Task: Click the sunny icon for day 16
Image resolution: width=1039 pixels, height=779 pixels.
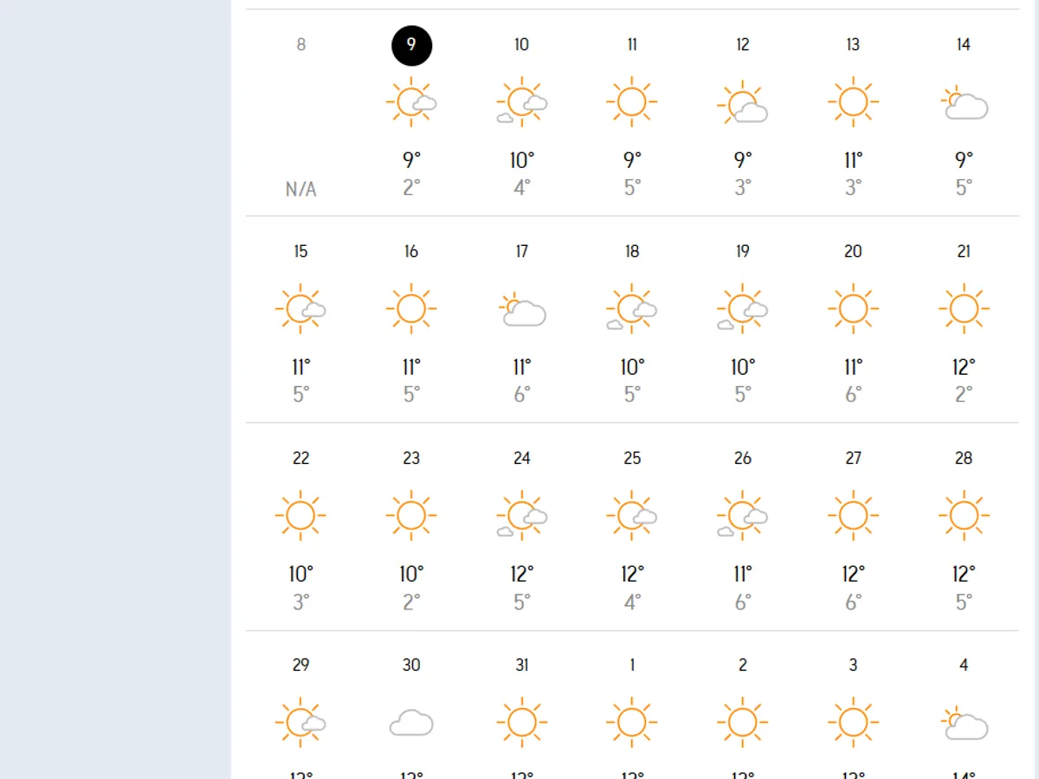Action: click(411, 309)
